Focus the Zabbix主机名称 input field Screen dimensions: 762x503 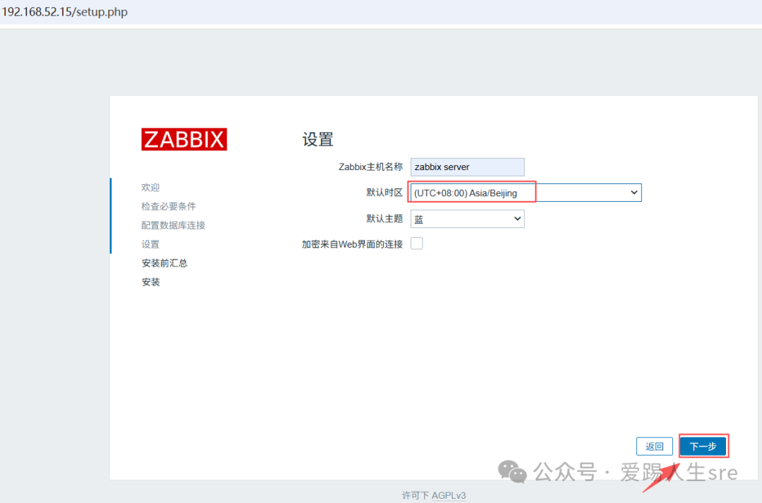[467, 167]
